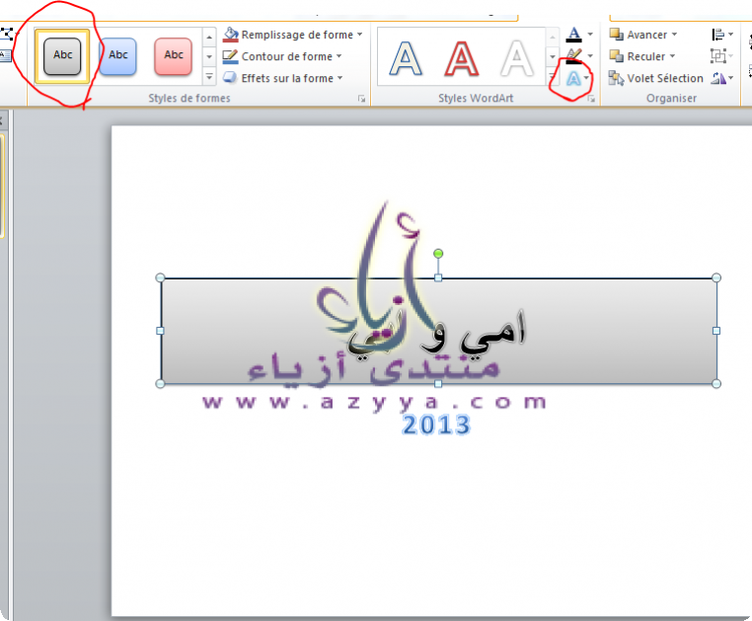Click the rotate objects icon

pos(719,78)
